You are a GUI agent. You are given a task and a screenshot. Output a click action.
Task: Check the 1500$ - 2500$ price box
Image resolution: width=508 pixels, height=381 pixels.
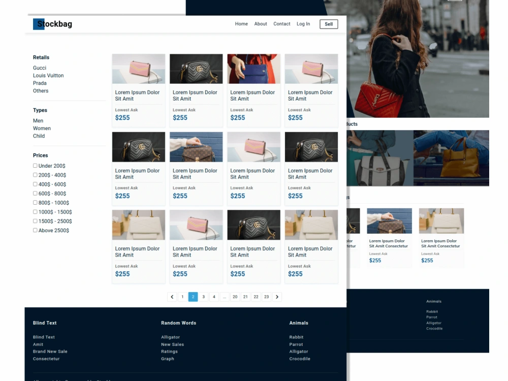(x=35, y=221)
